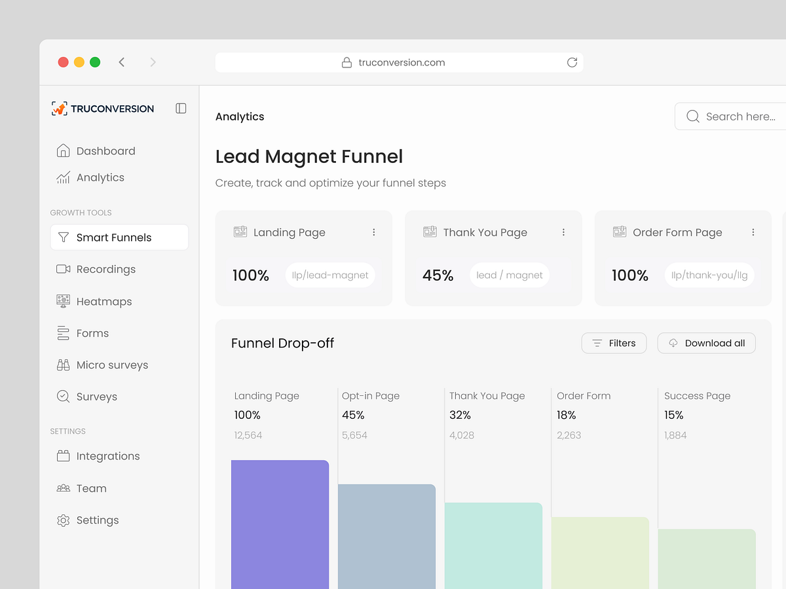Click the purple Landing Page funnel bar

coord(280,524)
